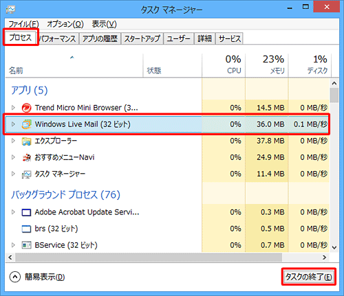Click the 0.1 MB/秒 disk value
This screenshot has height=296, width=344.
[x=310, y=124]
